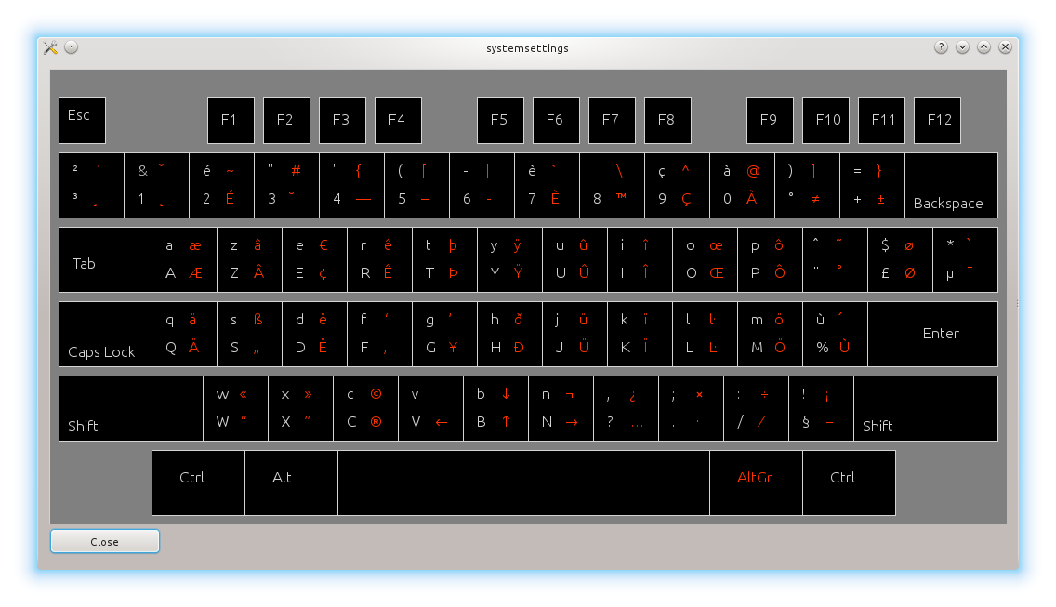The width and height of the screenshot is (1056, 607).
Task: Click the Close button
Action: [x=104, y=542]
